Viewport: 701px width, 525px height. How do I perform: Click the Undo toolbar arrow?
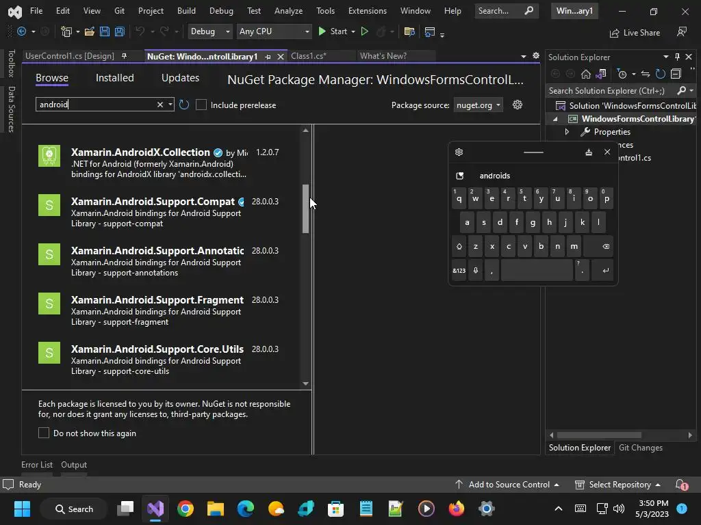click(x=140, y=31)
